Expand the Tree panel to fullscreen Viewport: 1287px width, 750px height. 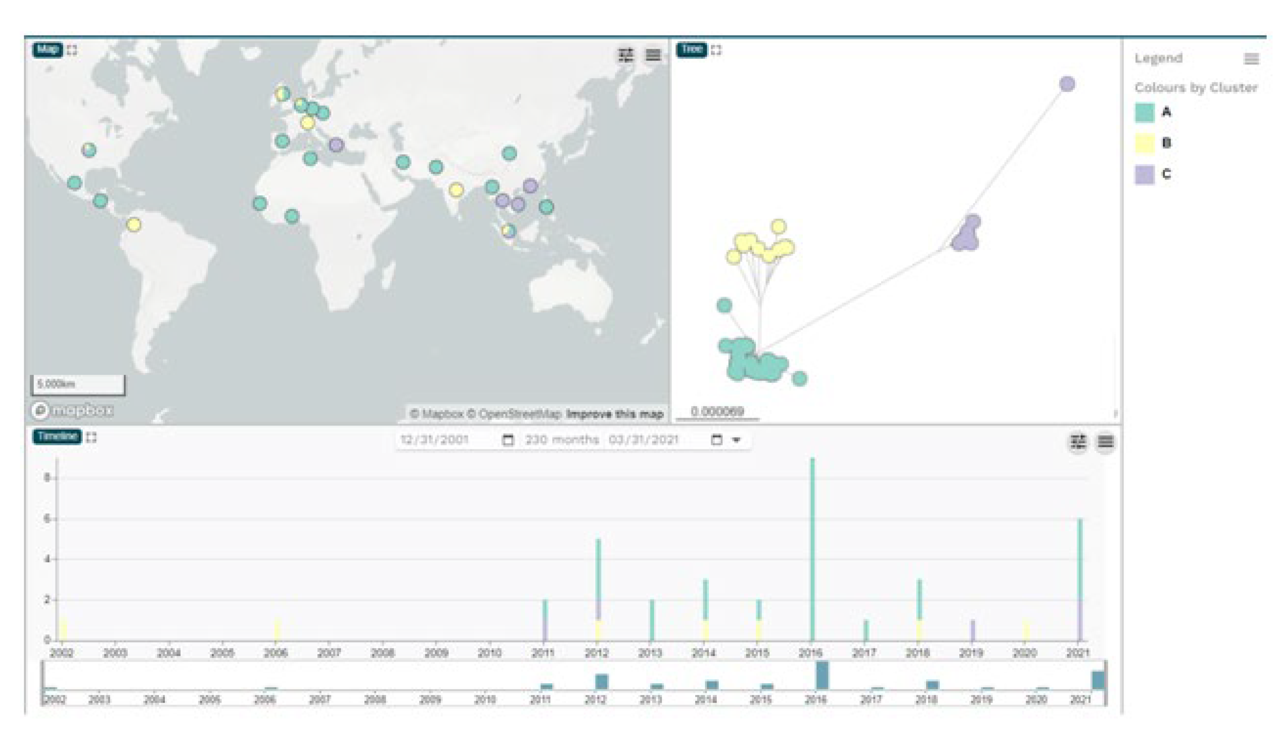[x=716, y=50]
